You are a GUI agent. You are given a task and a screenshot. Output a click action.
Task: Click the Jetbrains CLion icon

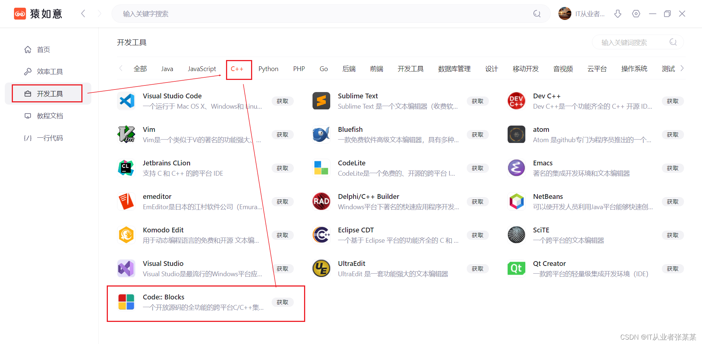point(126,168)
